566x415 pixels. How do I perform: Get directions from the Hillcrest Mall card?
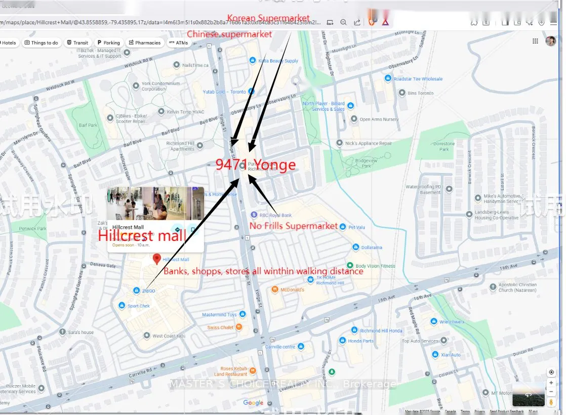(177, 229)
